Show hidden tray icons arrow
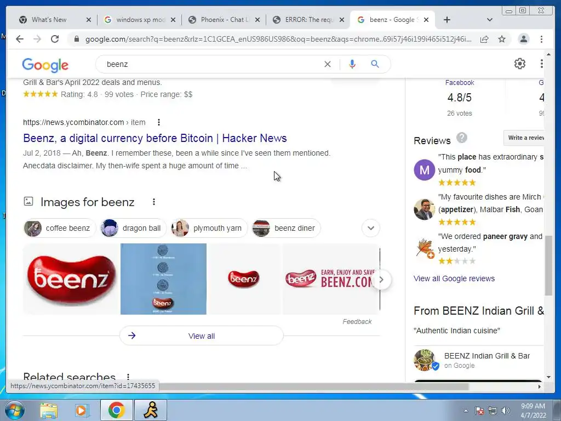Viewport: 561px width, 421px height. (466, 411)
